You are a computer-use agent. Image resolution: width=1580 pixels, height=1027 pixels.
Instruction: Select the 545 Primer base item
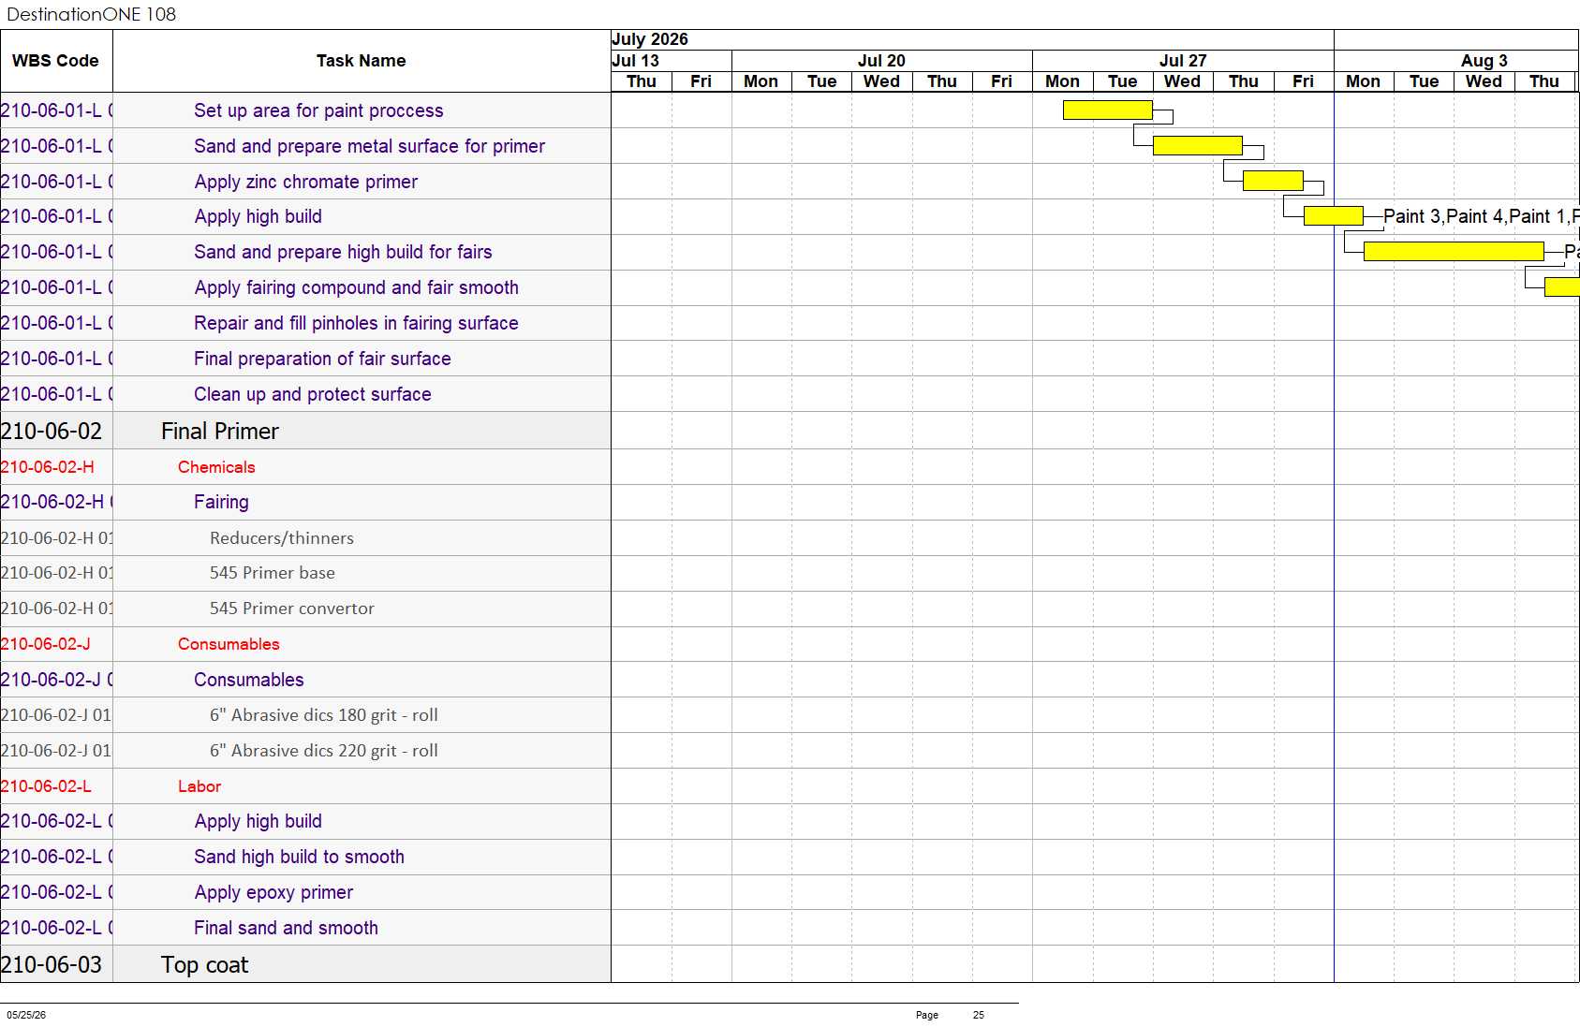[273, 573]
